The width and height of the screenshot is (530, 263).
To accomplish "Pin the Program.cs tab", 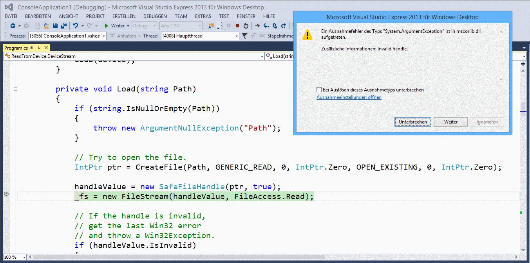I will [x=40, y=48].
